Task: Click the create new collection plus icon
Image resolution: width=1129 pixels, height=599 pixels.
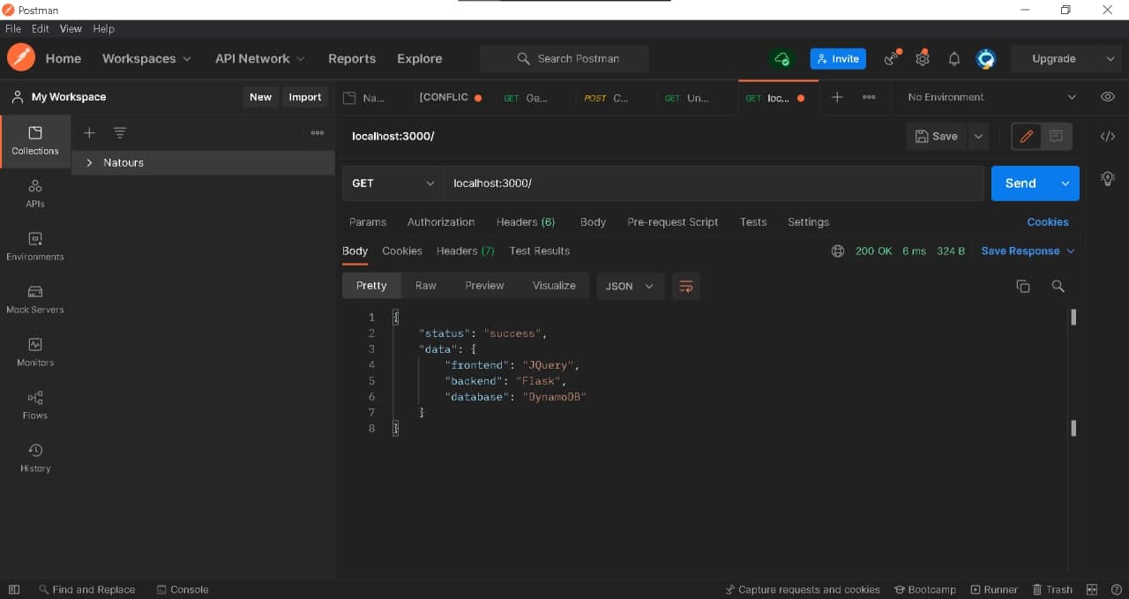Action: click(89, 132)
